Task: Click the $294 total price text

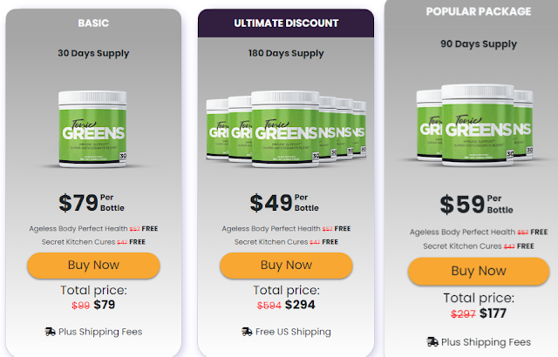Action: (x=300, y=305)
